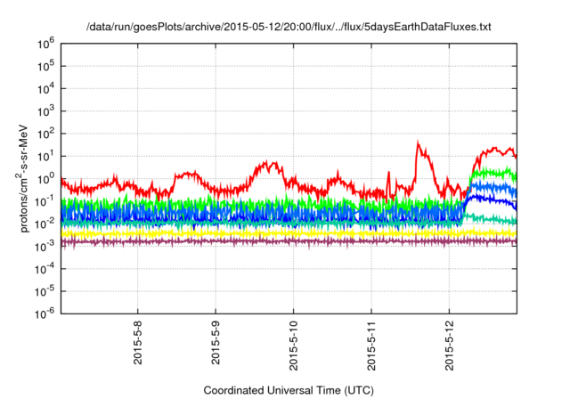
Task: Click the purple line near the 10^-3 level
Action: (289, 241)
